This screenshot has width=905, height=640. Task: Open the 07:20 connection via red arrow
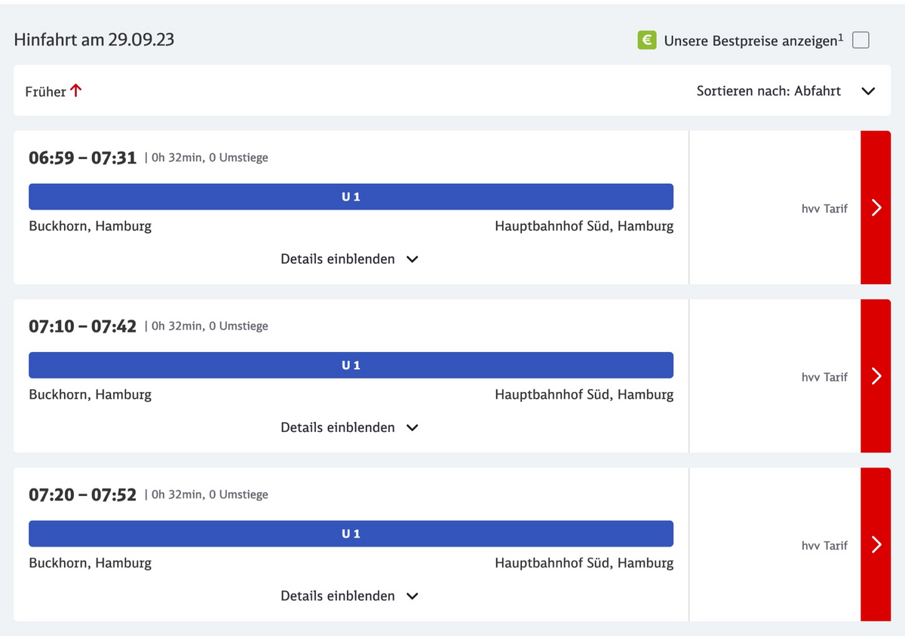tap(875, 544)
